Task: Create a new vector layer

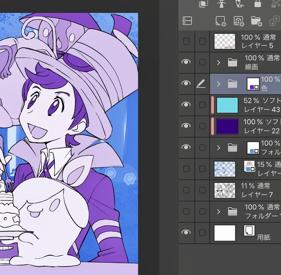Action: [x=239, y=21]
